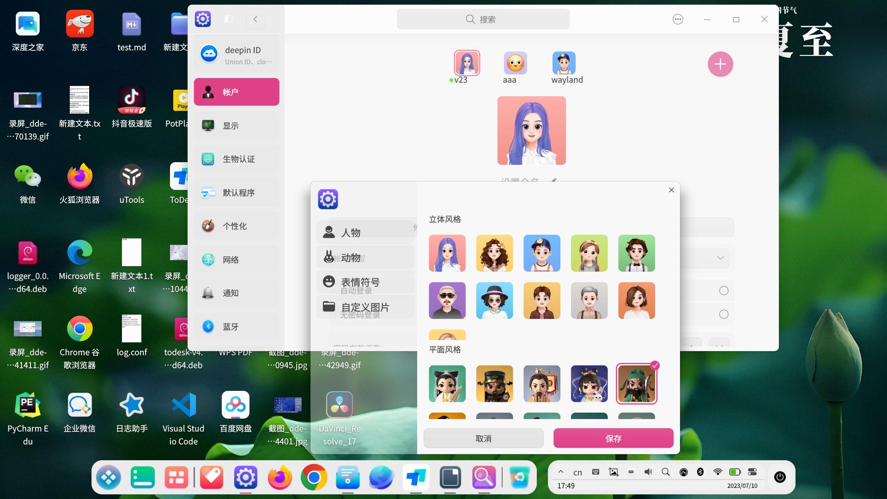Image resolution: width=887 pixels, height=499 pixels.
Task: Close the avatar selection dialog
Action: pos(671,190)
